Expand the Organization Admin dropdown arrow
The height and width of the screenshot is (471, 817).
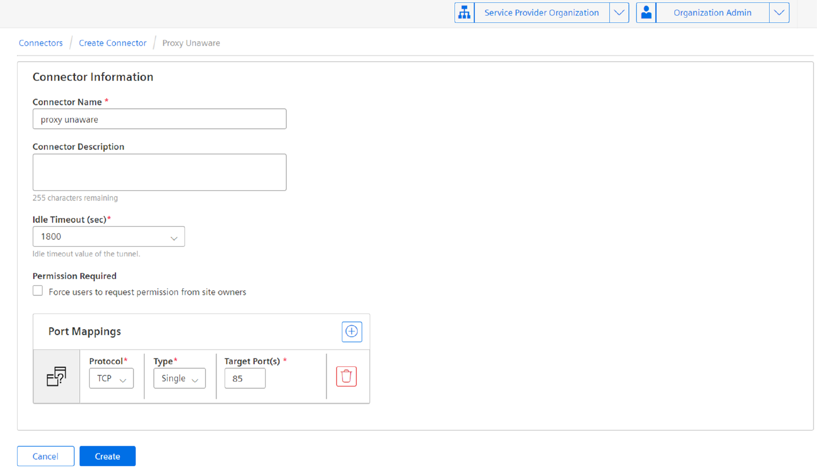[x=779, y=13]
